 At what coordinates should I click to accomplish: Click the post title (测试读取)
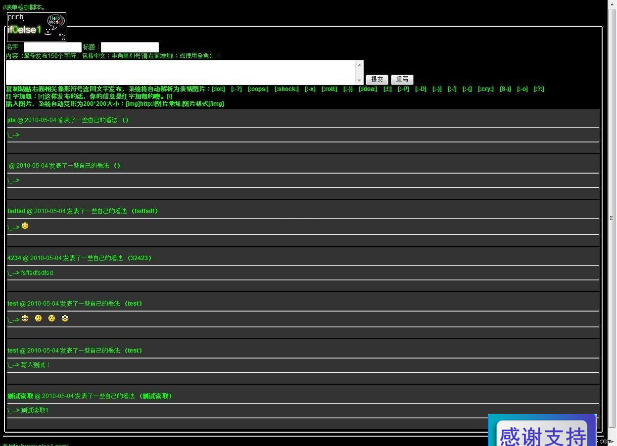pyautogui.click(x=156, y=396)
